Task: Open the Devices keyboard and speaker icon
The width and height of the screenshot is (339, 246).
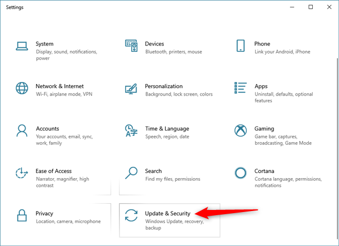Action: (131, 45)
